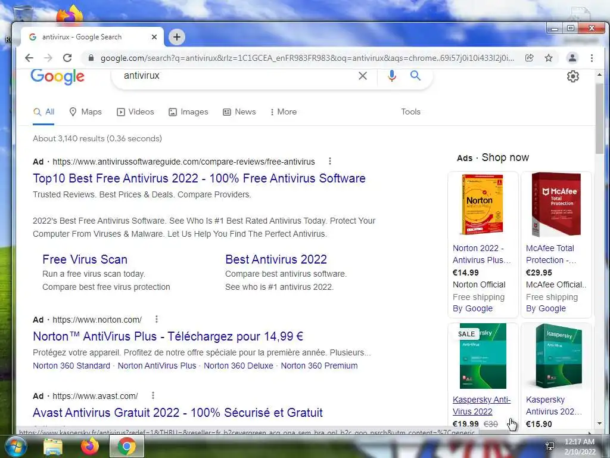Open Norton 2022 - Antivirus Plus shopping link
Viewport: 610px width, 458px height.
pos(481,254)
